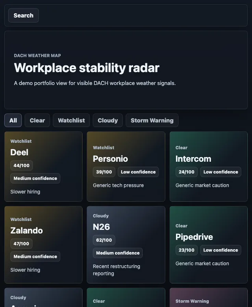Click Generic market caution on Pipedrive card
The image size is (252, 307).
(x=202, y=263)
